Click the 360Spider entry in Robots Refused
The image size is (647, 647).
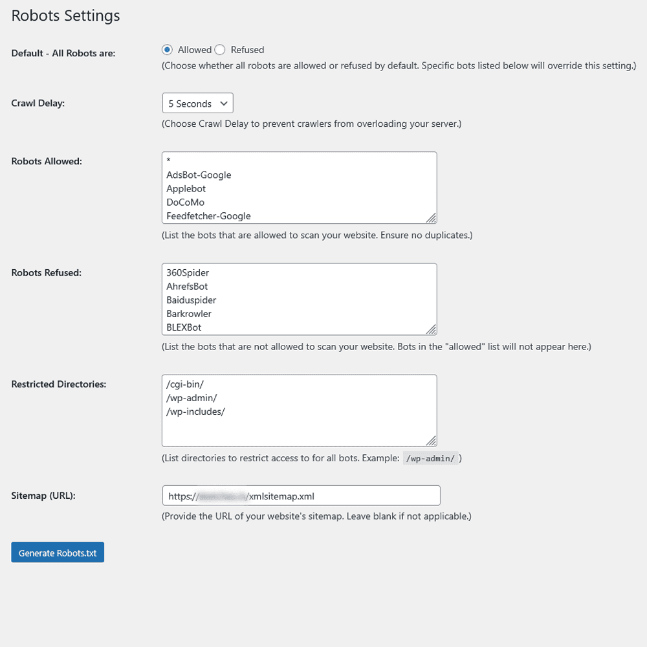click(188, 273)
